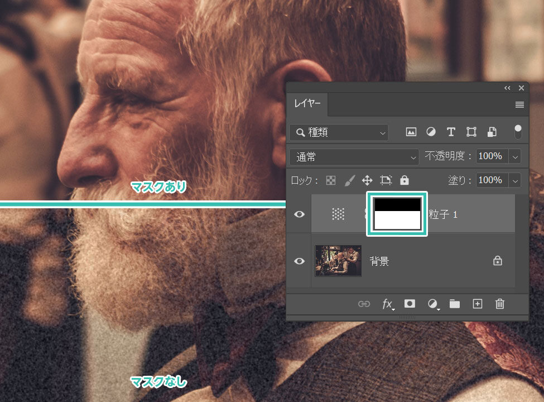The height and width of the screenshot is (402, 544).
Task: Add a layer mask from bottom bar
Action: point(410,304)
